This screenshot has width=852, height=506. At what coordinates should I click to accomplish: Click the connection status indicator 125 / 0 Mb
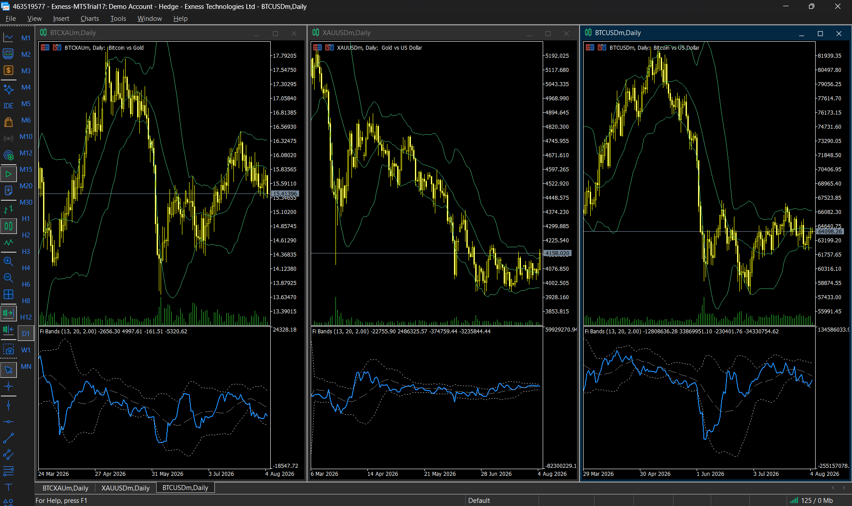click(811, 501)
